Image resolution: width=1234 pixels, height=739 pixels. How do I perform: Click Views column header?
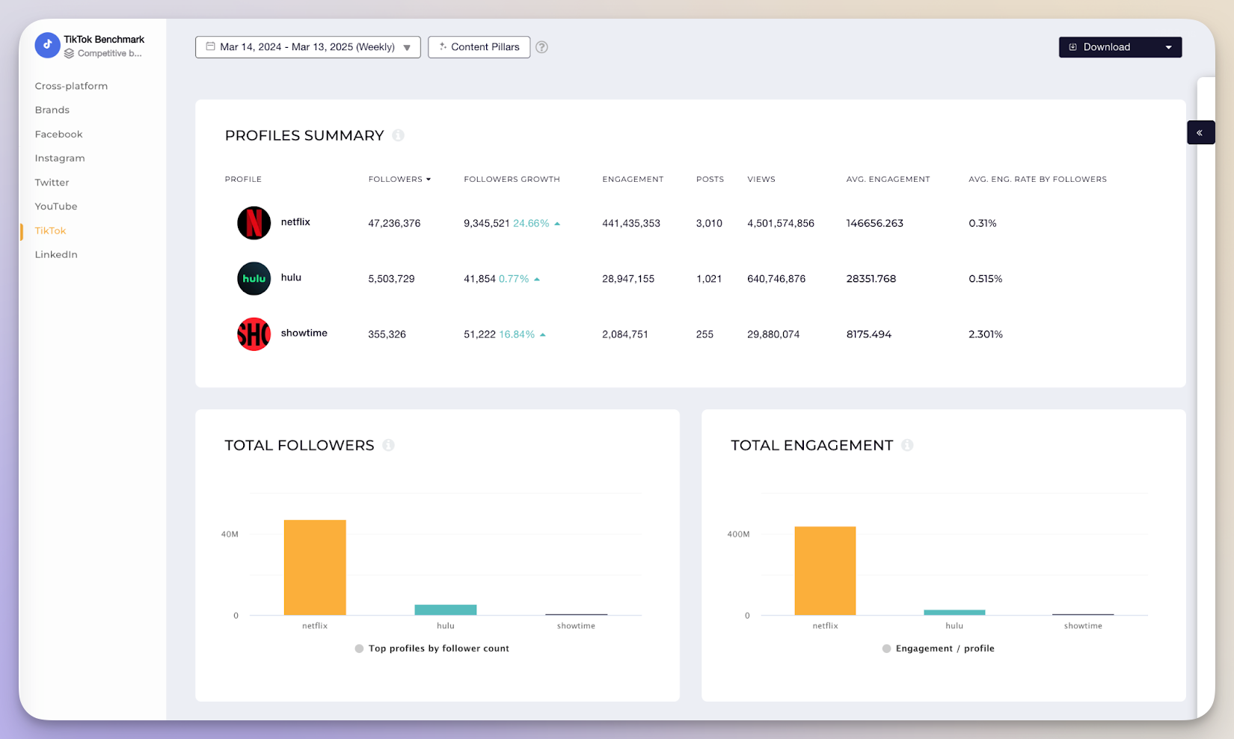761,180
